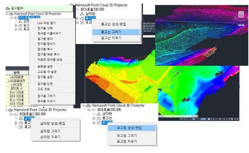Select the 포인트 수 row in the table
This screenshot has width=249, height=153.
pos(17,88)
